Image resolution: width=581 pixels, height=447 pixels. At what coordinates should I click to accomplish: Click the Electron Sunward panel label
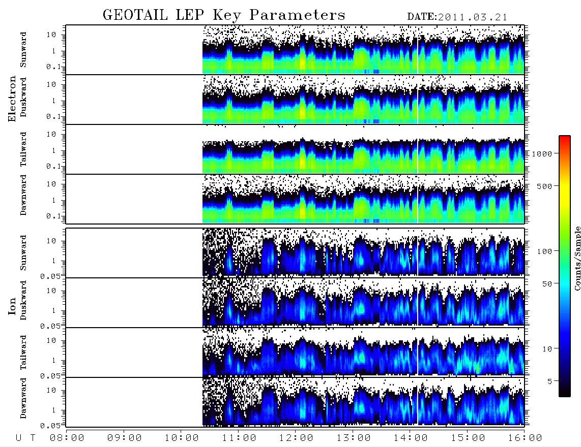tap(23, 50)
